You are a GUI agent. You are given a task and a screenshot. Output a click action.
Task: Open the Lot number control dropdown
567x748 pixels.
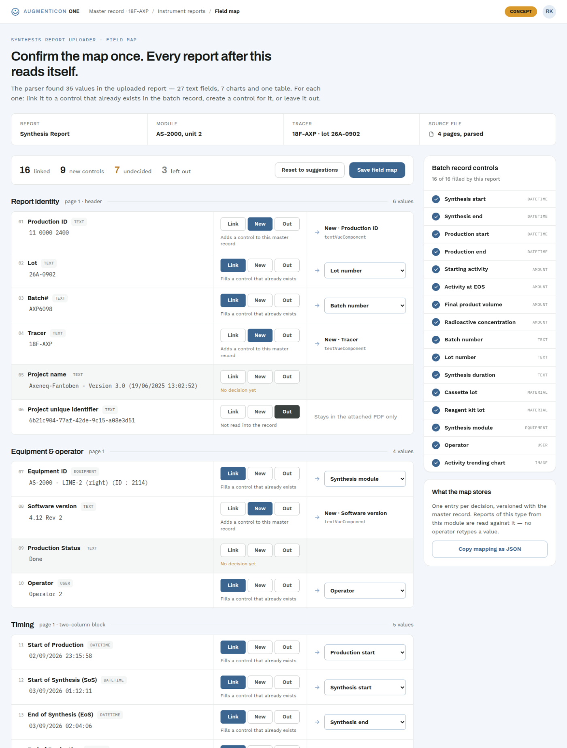click(365, 271)
